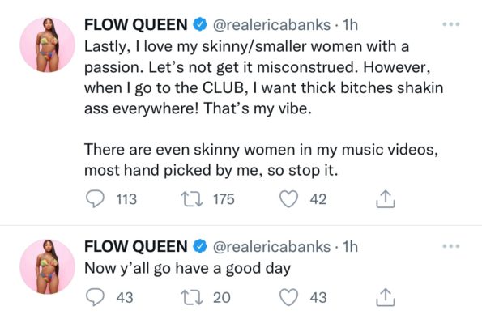
Task: Open the second tweet's 1h timestamp
Action: [x=351, y=247]
